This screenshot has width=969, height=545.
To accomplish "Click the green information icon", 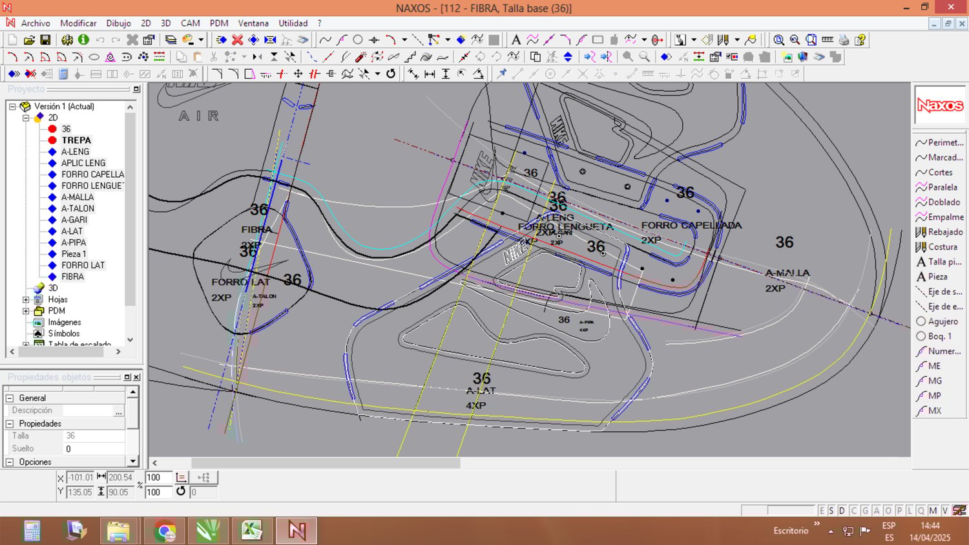I will pos(83,40).
